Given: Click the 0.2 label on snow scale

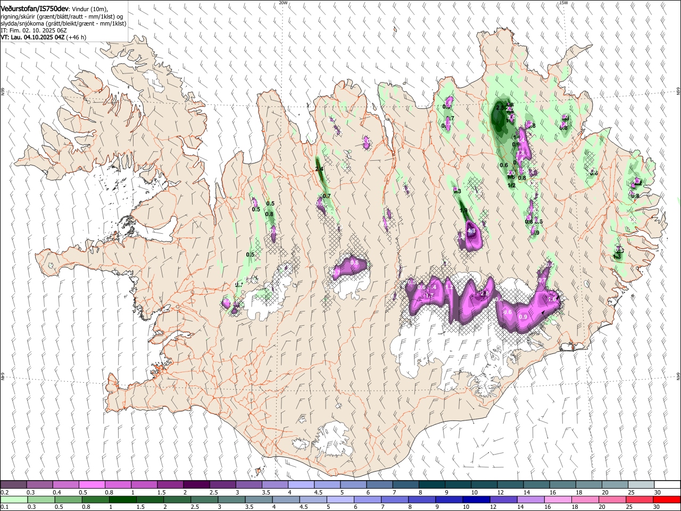Looking at the screenshot, I should [5, 492].
